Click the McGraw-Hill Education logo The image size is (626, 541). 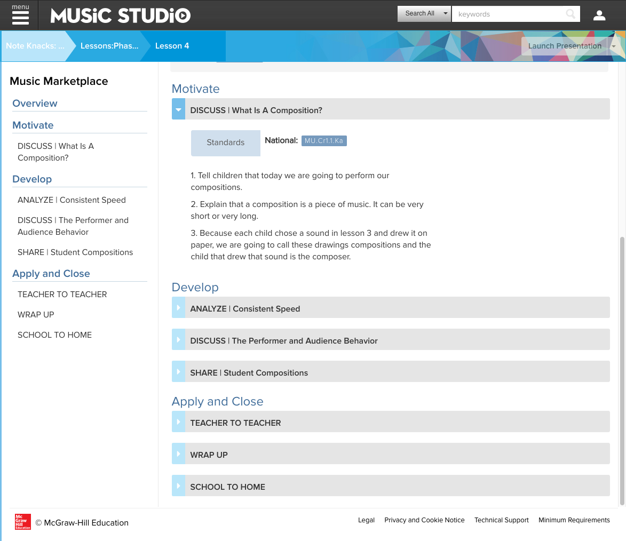click(23, 522)
